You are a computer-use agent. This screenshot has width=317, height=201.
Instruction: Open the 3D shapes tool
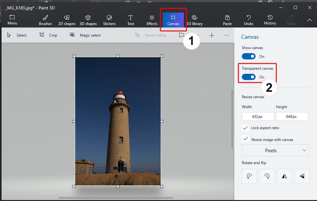point(88,19)
